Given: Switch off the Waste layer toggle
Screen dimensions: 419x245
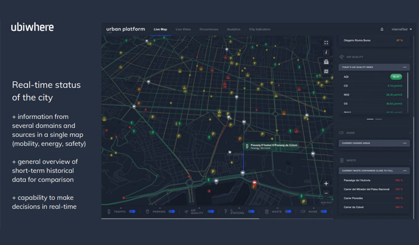Looking at the screenshot, I should [288, 212].
